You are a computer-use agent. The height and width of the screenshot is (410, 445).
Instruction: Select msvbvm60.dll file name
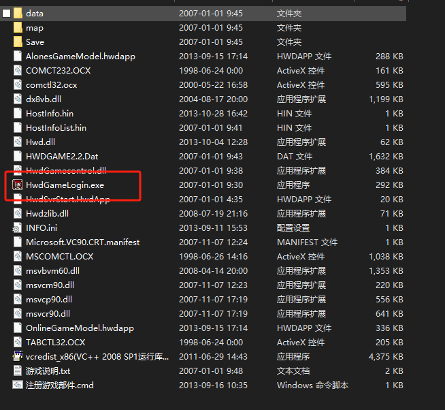(x=52, y=271)
